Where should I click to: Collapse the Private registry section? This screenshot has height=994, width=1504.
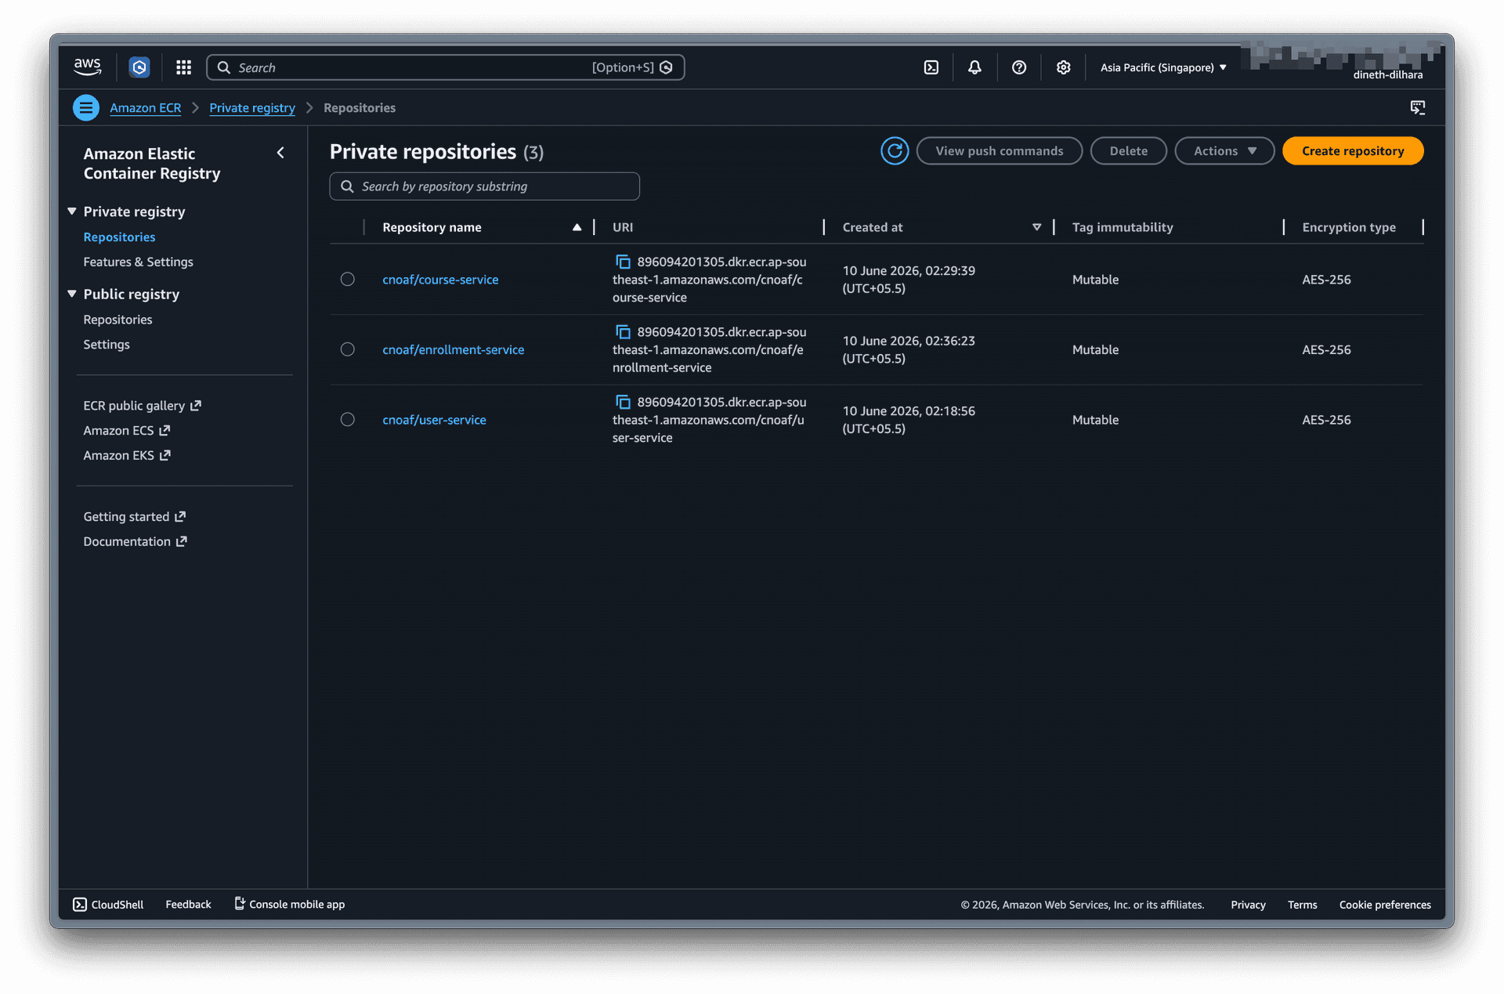coord(72,211)
